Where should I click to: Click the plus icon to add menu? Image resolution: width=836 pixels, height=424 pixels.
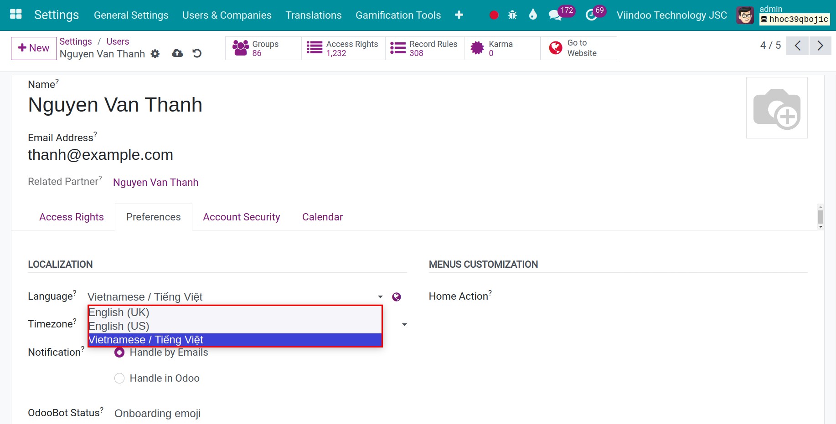[459, 15]
